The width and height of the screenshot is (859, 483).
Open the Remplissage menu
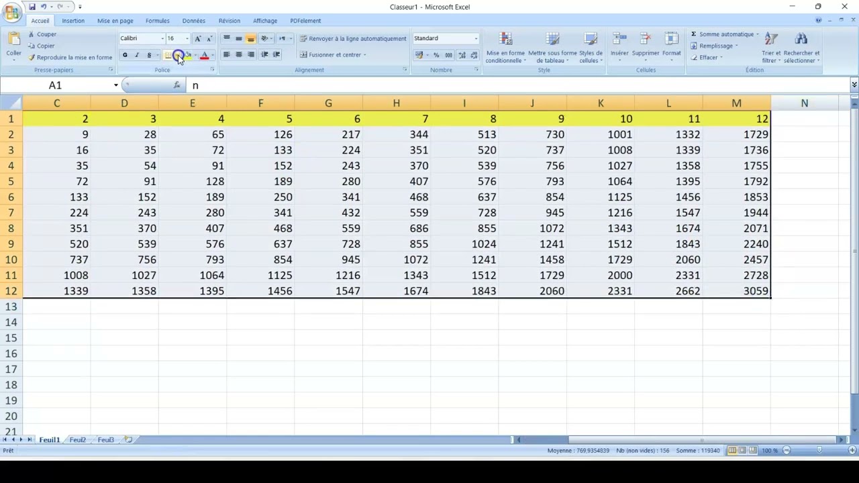pyautogui.click(x=714, y=46)
